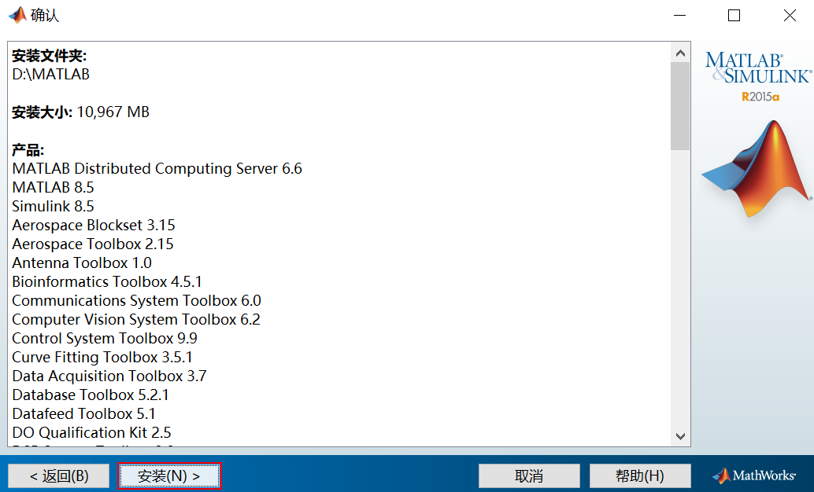Select MATLAB Distributed Computing Server 6.6 line
Screen dimensions: 814x492
point(157,168)
